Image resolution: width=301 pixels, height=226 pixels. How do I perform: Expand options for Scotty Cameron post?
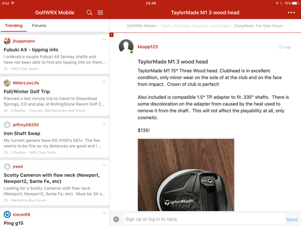pyautogui.click(x=104, y=165)
